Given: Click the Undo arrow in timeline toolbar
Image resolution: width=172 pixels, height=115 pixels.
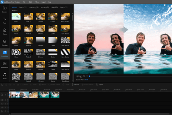Looking at the screenshot, I should point(2,85).
